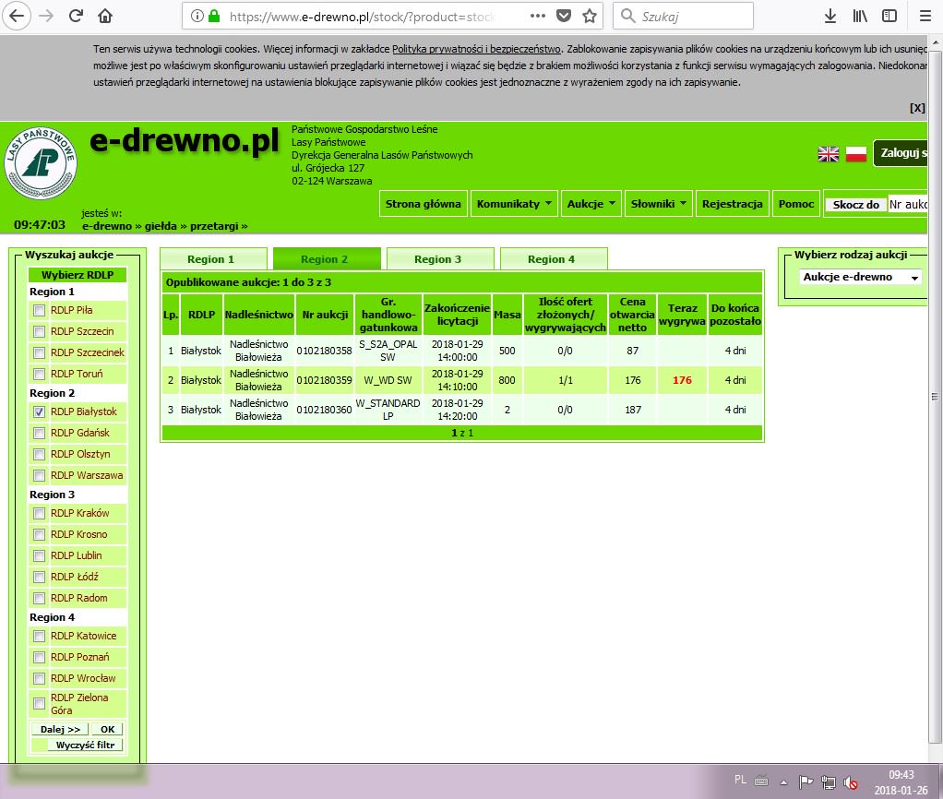Click the network tray icon

pos(829,782)
